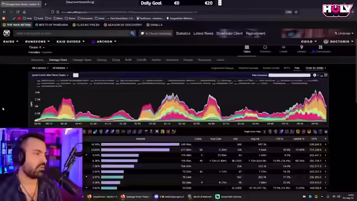
Task: Open the All Enemies dropdown
Action: [40, 68]
